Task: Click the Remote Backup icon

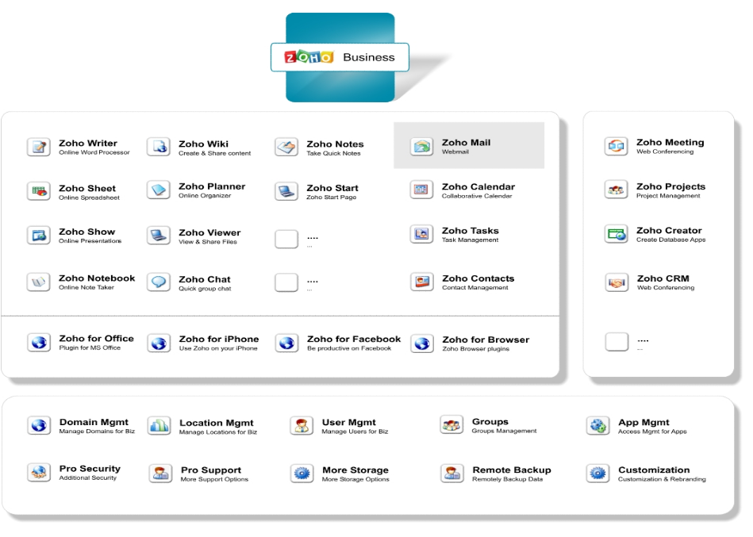Action: pos(452,474)
